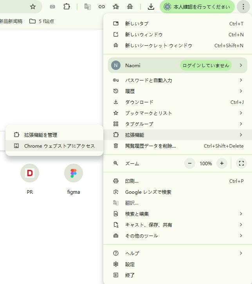Open the Downloads toolbar icon

[x=151, y=7]
